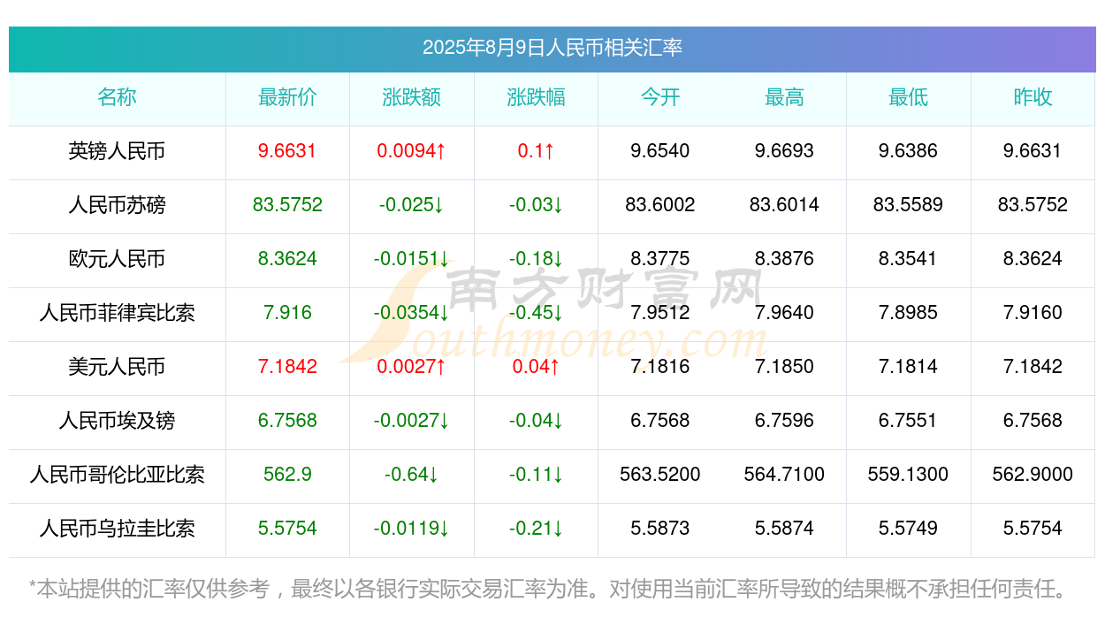This screenshot has width=1105, height=617.
Task: Select the 英镑人民币 row name
Action: coord(117,151)
